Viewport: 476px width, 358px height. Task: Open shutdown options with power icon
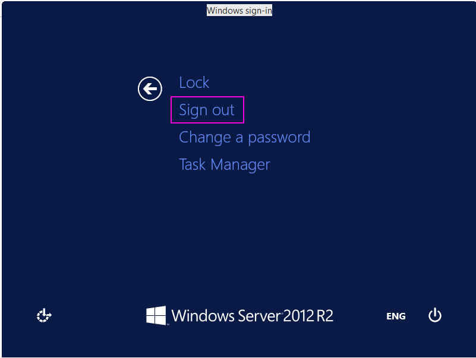click(435, 315)
